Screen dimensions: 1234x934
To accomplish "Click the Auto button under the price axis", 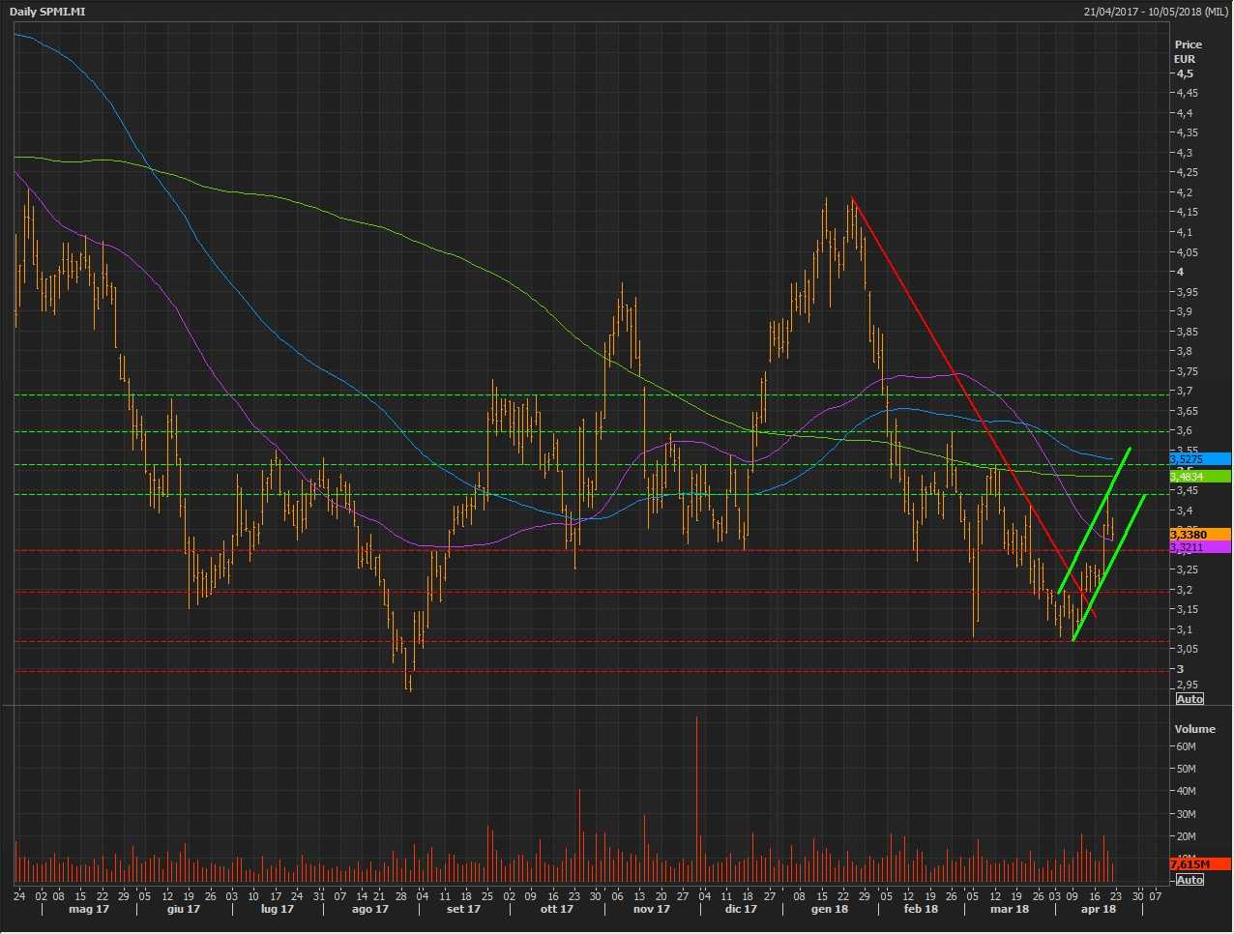I will coord(1190,699).
